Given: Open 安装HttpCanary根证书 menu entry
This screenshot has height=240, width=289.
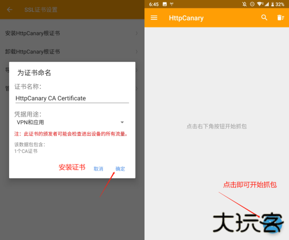Looking at the screenshot, I should point(32,33).
